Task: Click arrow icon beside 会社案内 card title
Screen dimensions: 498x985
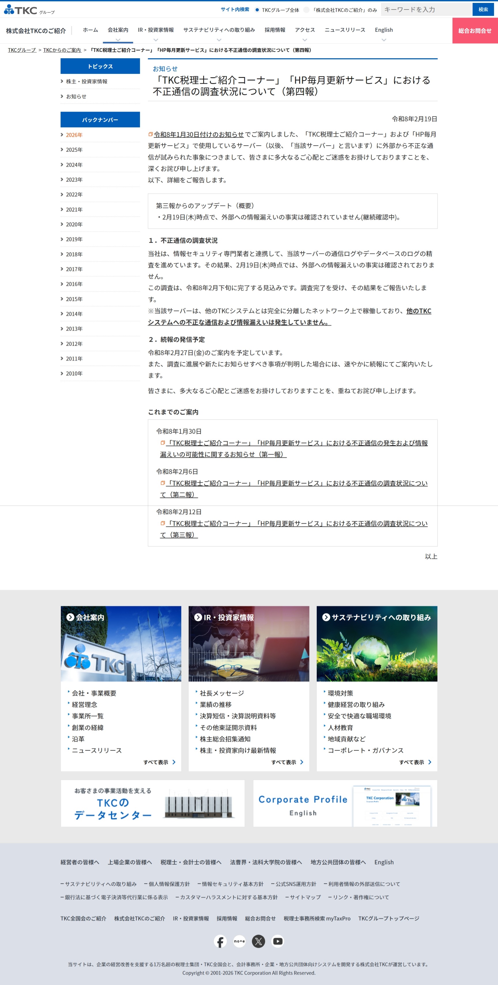Action: pos(70,617)
